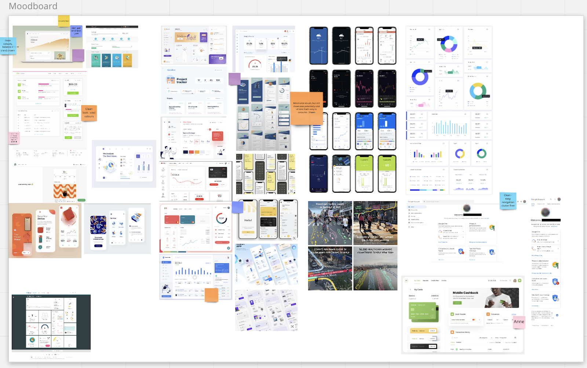Image resolution: width=587 pixels, height=368 pixels.
Task: Click the 'Minimalist visuals' orange sticky note
Action: point(306,108)
